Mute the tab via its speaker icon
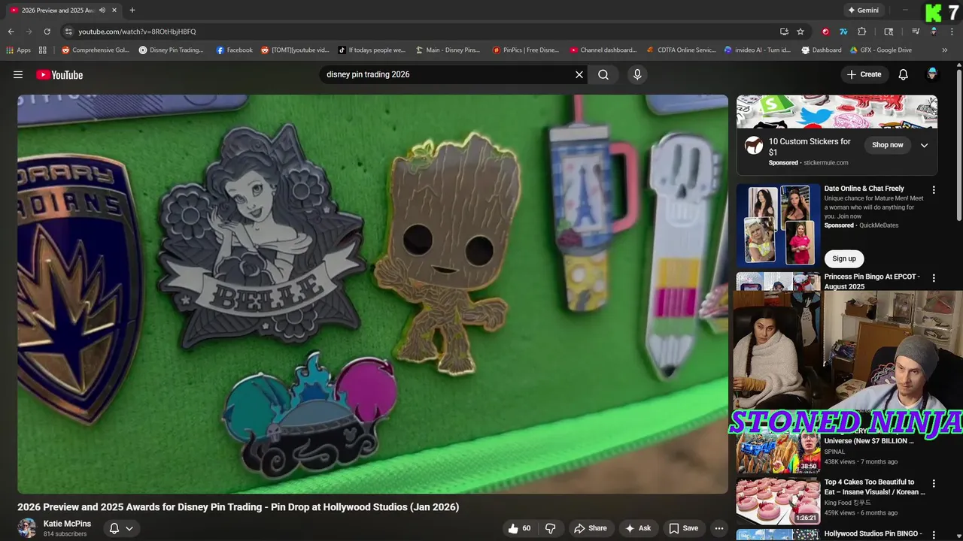Image resolution: width=963 pixels, height=541 pixels. click(x=102, y=10)
